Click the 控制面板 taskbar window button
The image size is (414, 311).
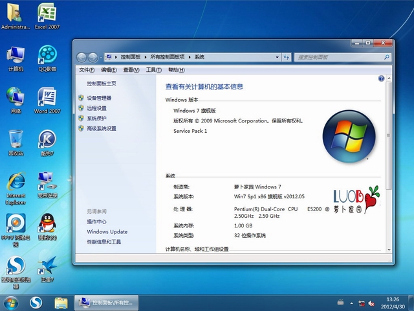click(x=106, y=303)
